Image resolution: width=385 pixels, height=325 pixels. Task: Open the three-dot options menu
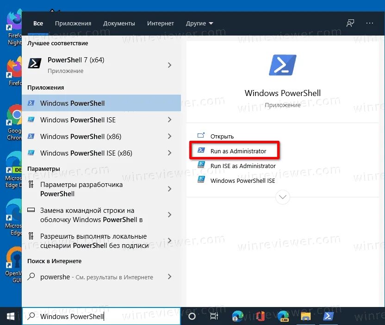[x=370, y=23]
